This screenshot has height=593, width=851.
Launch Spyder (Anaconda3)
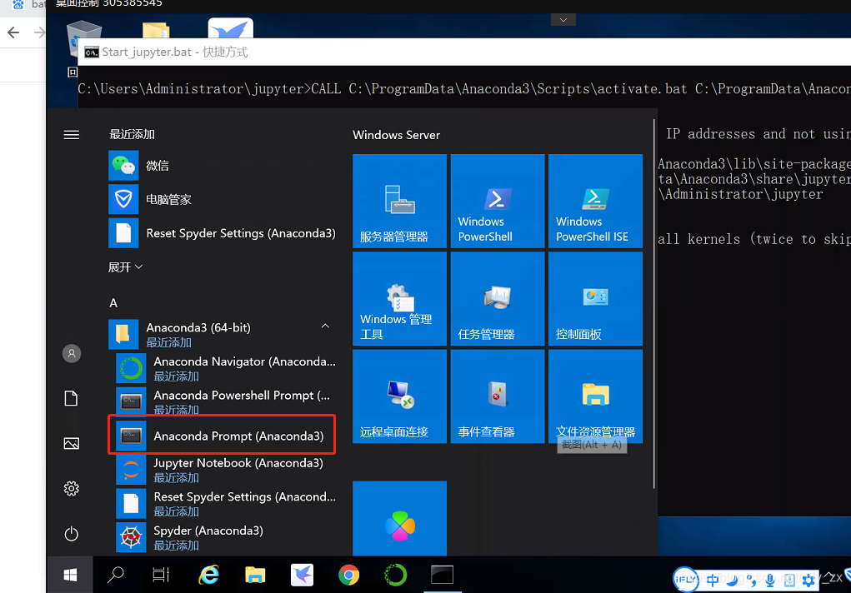tap(226, 537)
